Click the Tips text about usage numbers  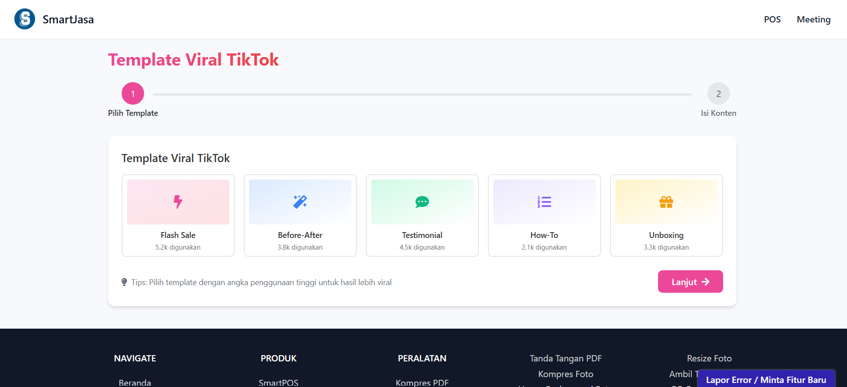tap(261, 282)
